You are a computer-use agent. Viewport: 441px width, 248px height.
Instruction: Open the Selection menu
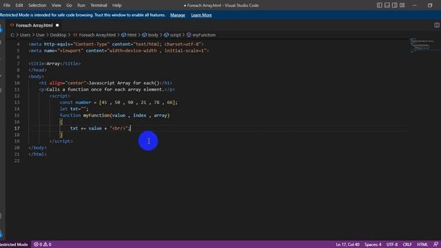tap(37, 6)
